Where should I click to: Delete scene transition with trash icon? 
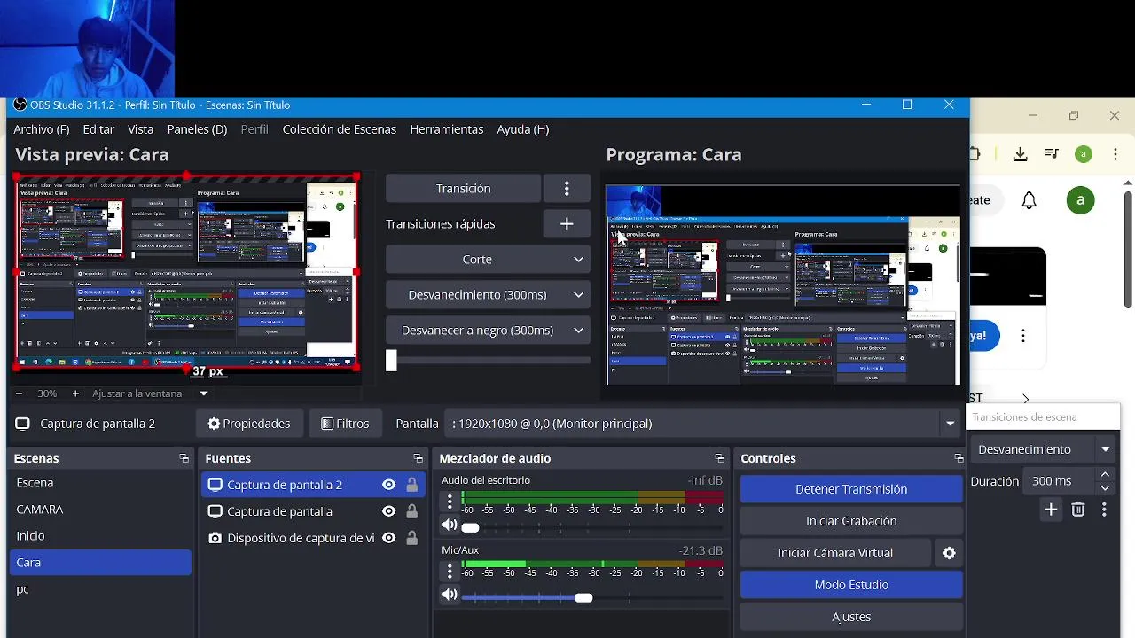coord(1077,510)
